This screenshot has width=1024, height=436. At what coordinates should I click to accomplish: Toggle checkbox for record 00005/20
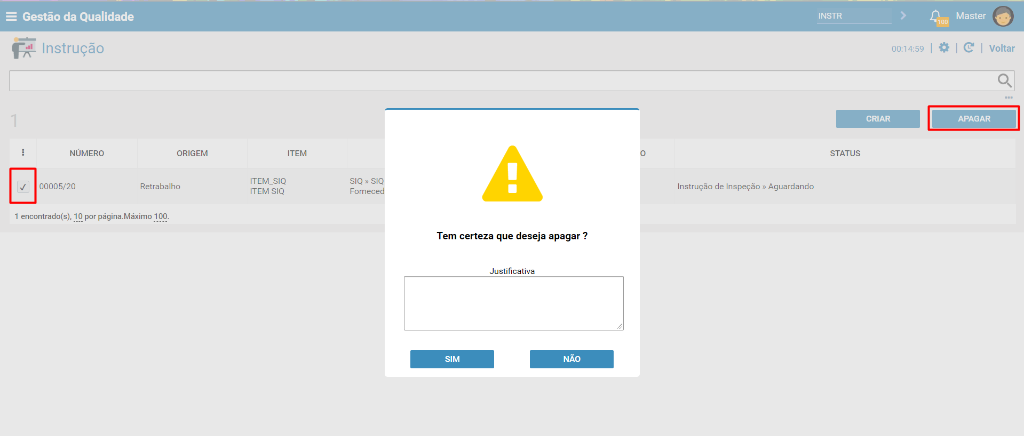23,187
